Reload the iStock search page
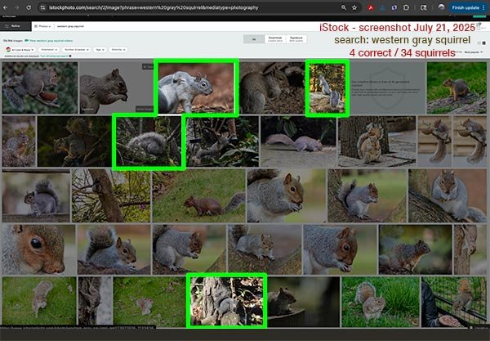Image resolution: width=490 pixels, height=341 pixels. click(29, 7)
